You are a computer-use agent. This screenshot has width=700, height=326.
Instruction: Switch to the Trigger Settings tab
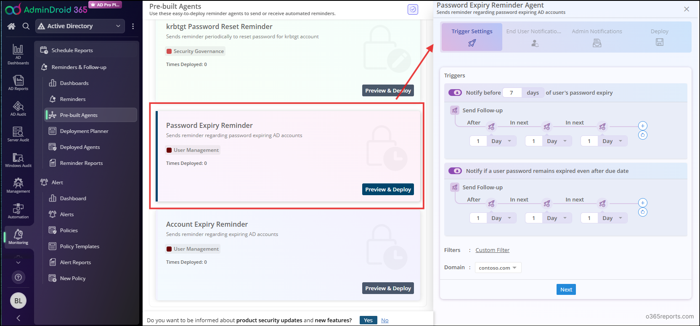coord(472,37)
